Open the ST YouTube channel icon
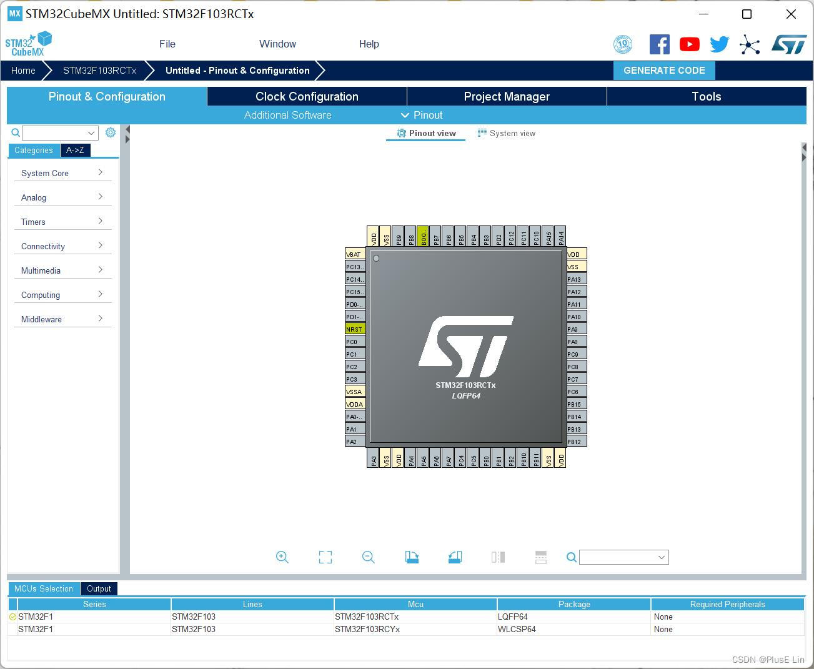Screen dimensions: 814x669 (x=690, y=44)
